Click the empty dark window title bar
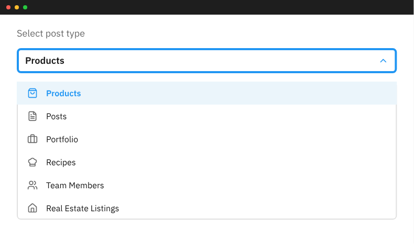Viewport: 414px width, 251px height. coord(210,7)
